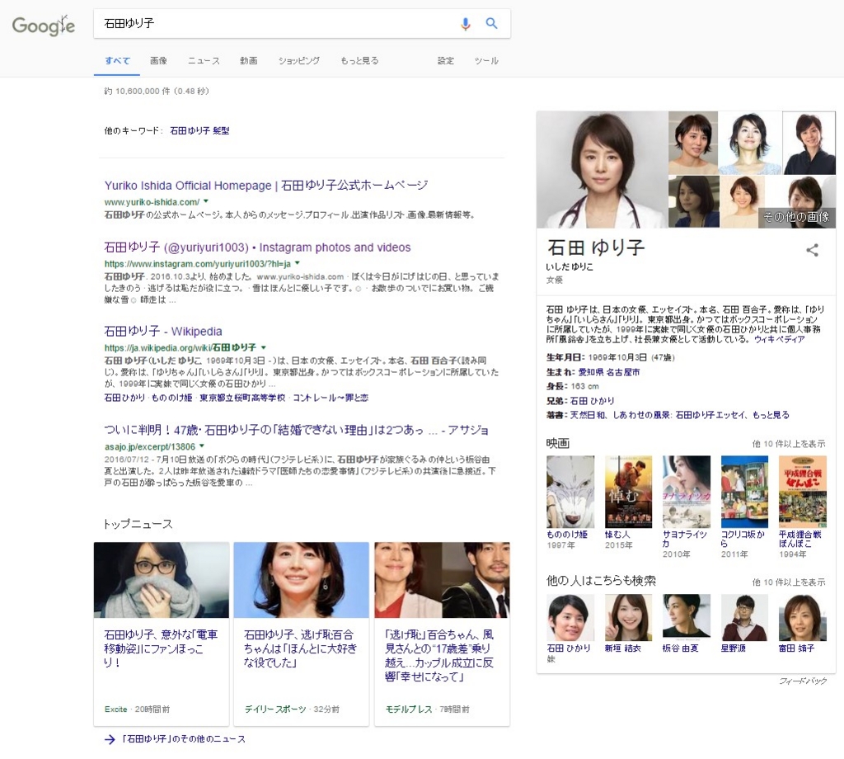Click その他の画像 overlay in panel
The height and width of the screenshot is (759, 844).
(x=796, y=217)
